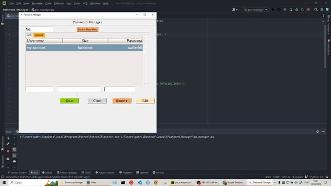Expand the pw_manager run configuration dropdown
This screenshot has height=186, width=331.
255,10
